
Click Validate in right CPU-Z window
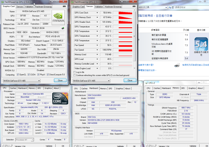pyautogui.click(x=193, y=146)
